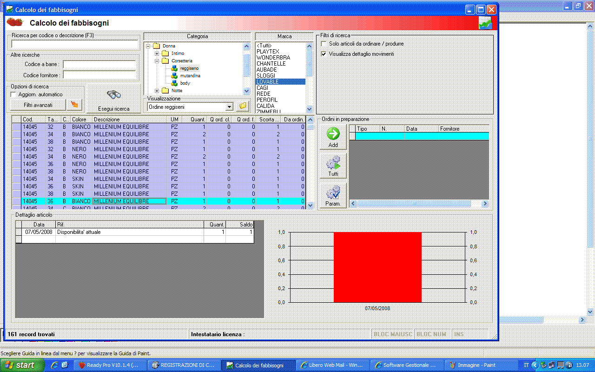
Task: Expand the Notte category node
Action: pos(157,91)
